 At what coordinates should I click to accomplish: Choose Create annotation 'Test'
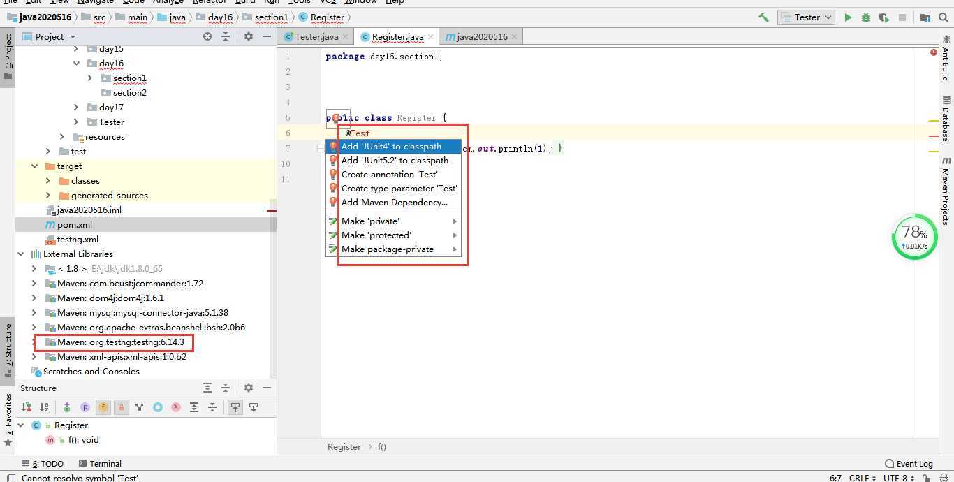tap(393, 175)
